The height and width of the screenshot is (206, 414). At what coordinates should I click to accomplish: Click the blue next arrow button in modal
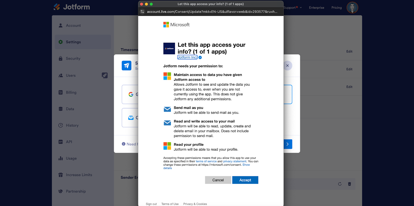click(x=288, y=144)
